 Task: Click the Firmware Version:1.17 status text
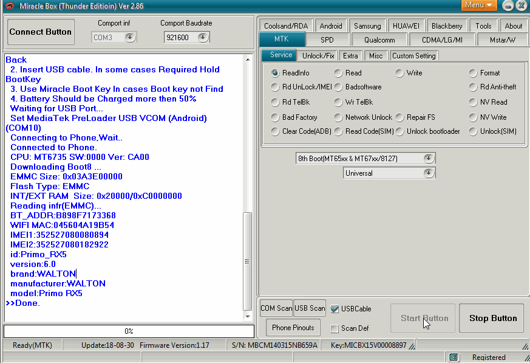click(x=174, y=345)
